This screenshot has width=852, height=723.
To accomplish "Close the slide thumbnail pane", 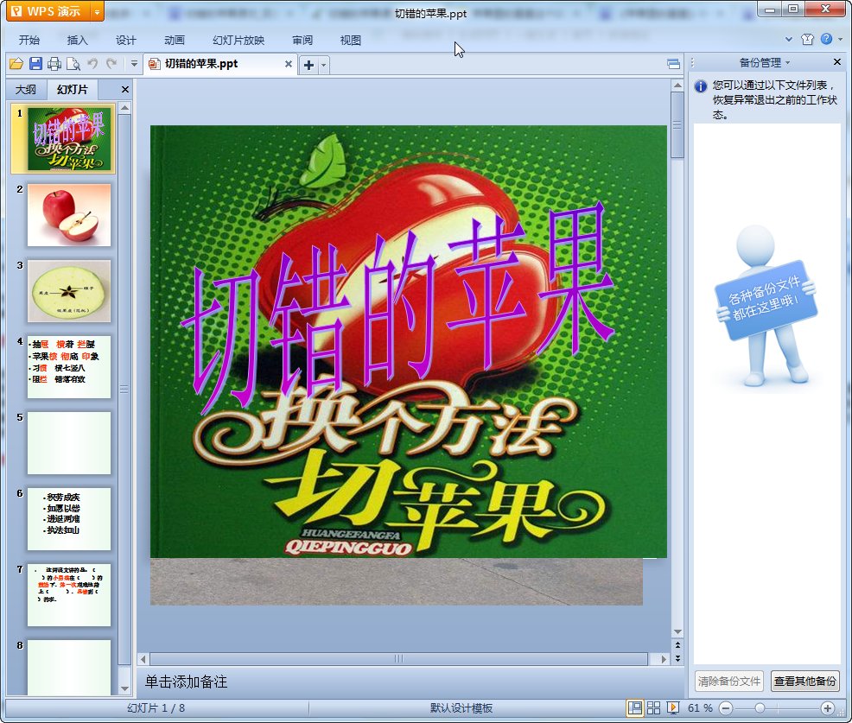I will pyautogui.click(x=125, y=90).
